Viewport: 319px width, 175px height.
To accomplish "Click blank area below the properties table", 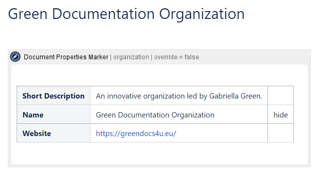I will [x=159, y=154].
